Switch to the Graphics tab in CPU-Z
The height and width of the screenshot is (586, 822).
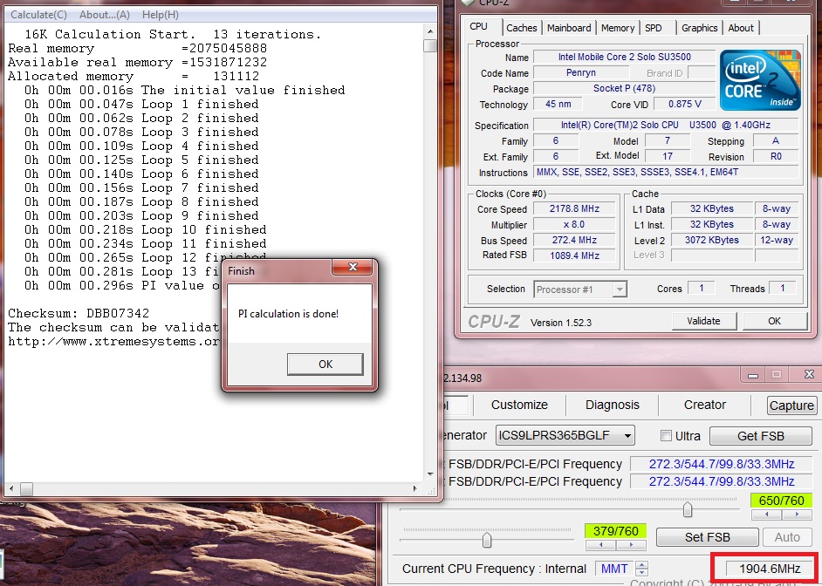click(x=699, y=28)
